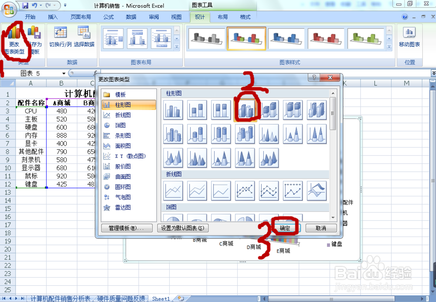Image resolution: width=436 pixels, height=302 pixels.
Task: Expand the chart layouts gallery
Action: point(177,47)
